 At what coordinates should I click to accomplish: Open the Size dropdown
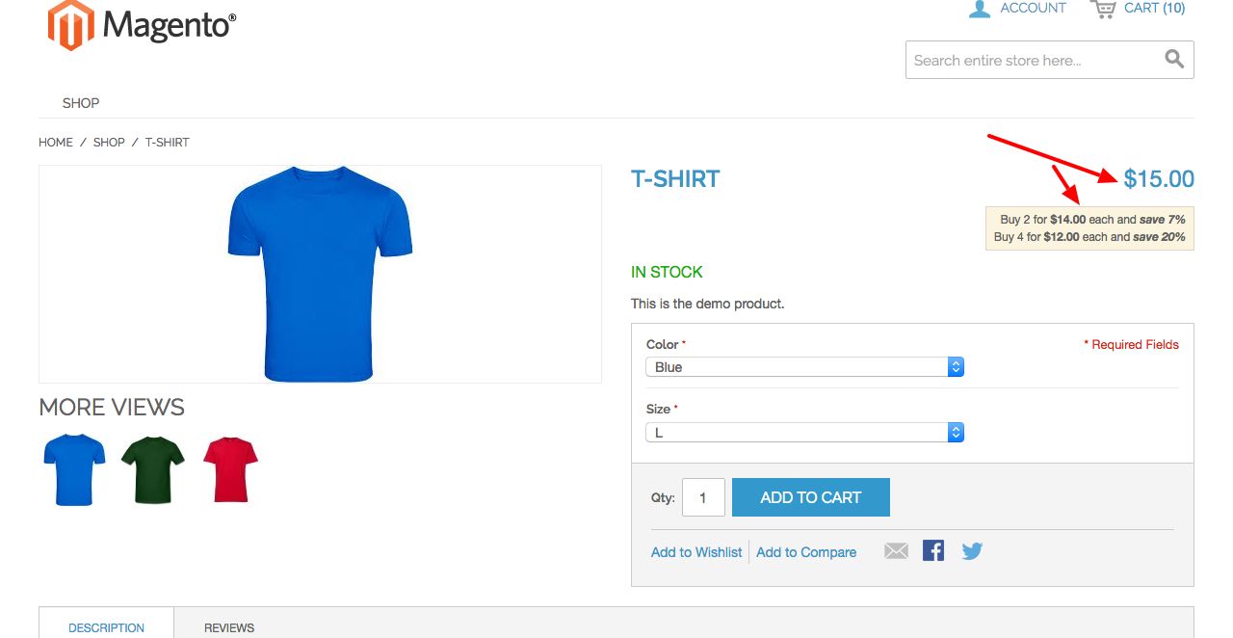[804, 433]
